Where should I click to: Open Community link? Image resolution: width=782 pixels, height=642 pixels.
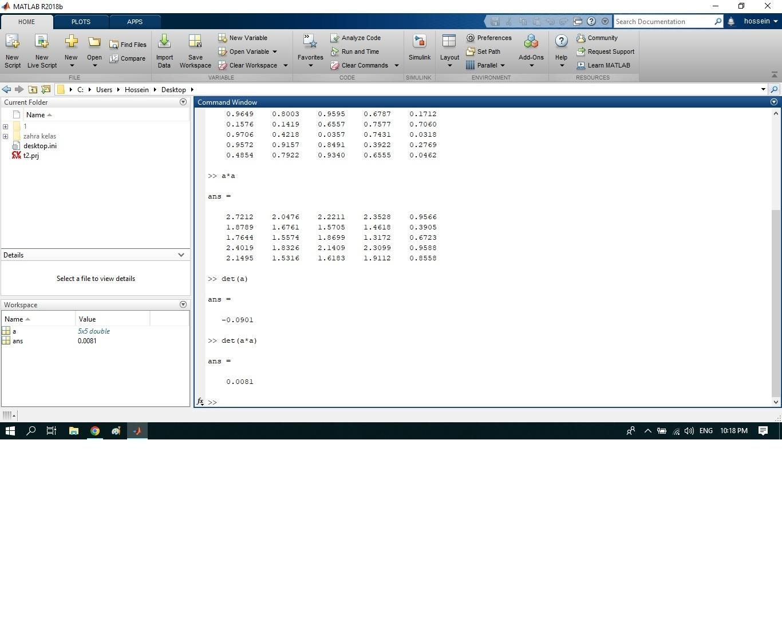pos(597,38)
